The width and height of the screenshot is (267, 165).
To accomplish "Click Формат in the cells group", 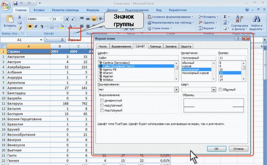I will click(x=208, y=28).
